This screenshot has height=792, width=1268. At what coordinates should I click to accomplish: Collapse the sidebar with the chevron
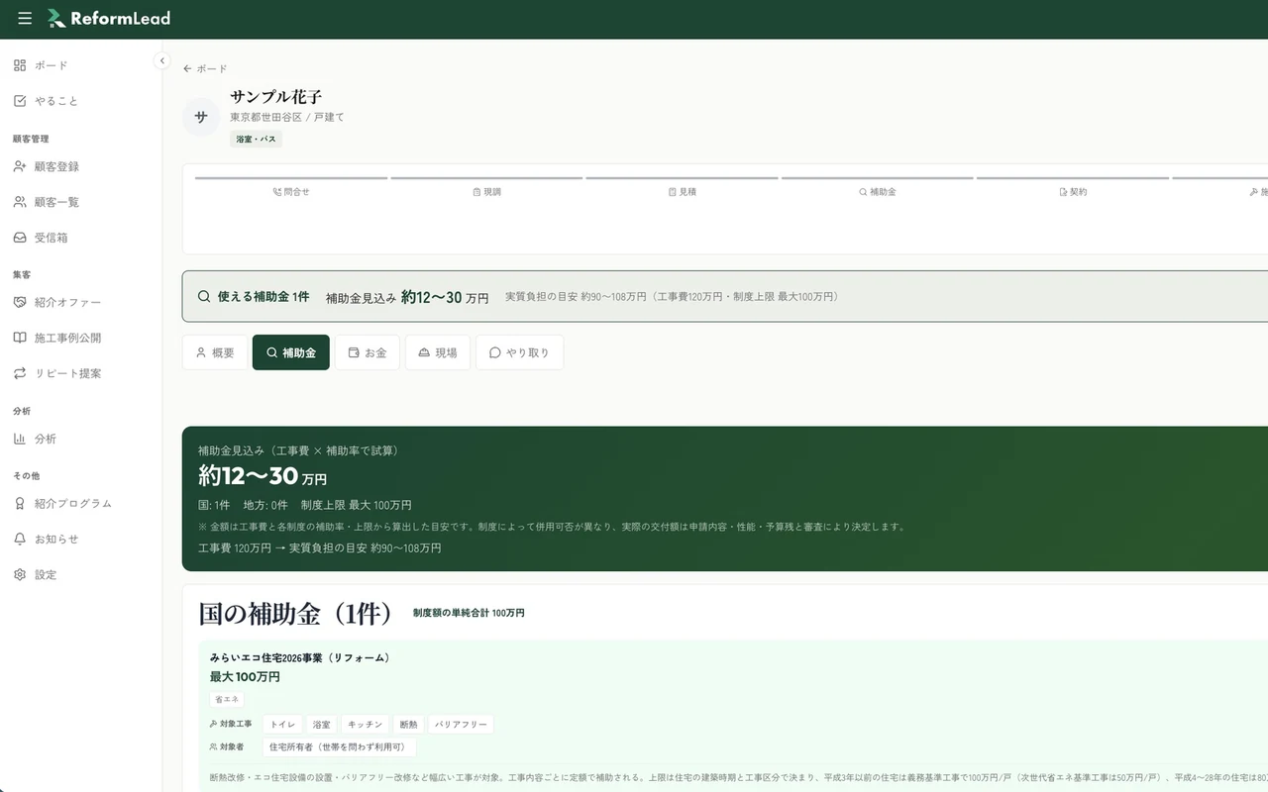[x=161, y=61]
